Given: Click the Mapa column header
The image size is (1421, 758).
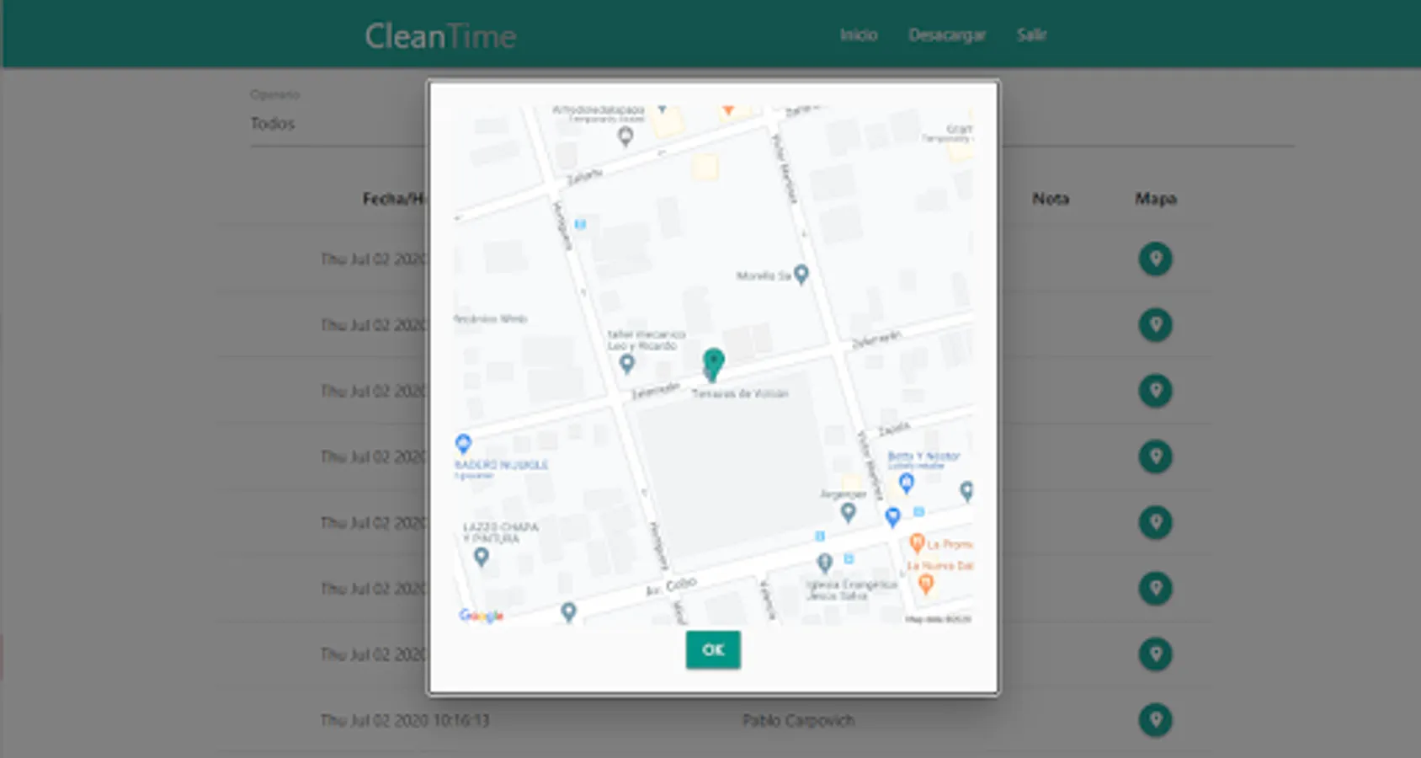Looking at the screenshot, I should pos(1156,199).
